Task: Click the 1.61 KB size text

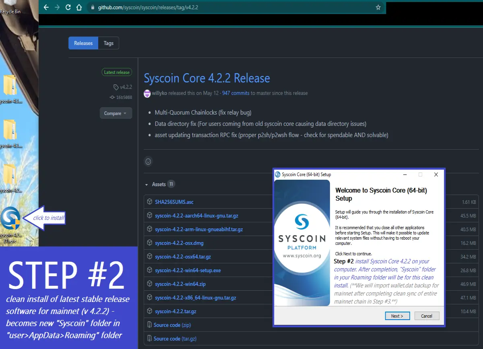Action: tap(469, 202)
